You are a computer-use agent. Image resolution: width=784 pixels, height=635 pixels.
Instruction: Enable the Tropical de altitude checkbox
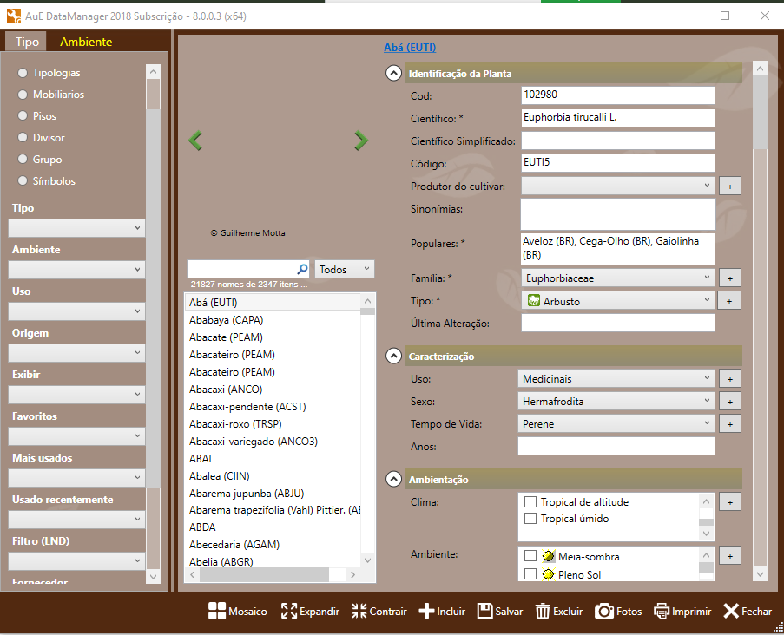[530, 502]
